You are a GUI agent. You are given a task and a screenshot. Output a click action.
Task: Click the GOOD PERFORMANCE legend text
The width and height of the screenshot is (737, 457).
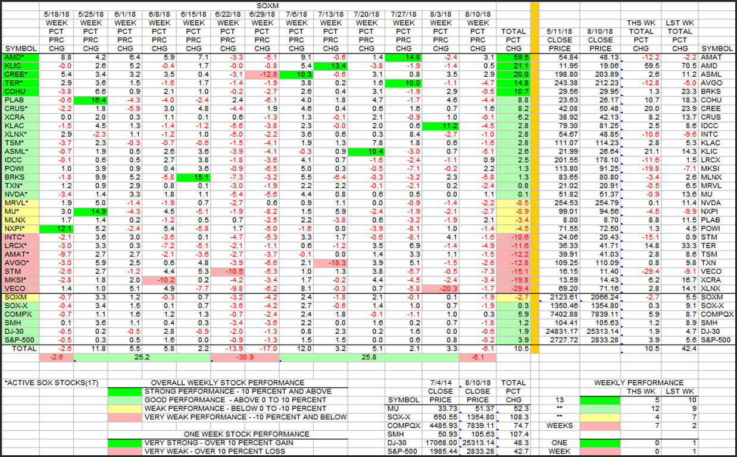click(x=235, y=400)
